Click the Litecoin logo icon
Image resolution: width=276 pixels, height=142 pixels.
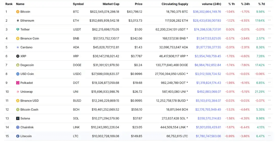[18, 136]
